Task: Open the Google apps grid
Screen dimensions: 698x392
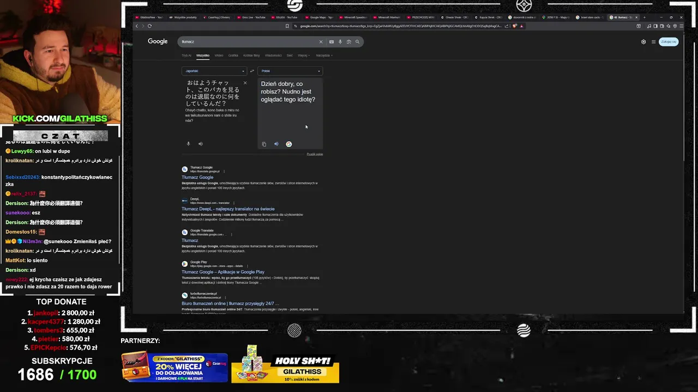Action: coord(653,42)
